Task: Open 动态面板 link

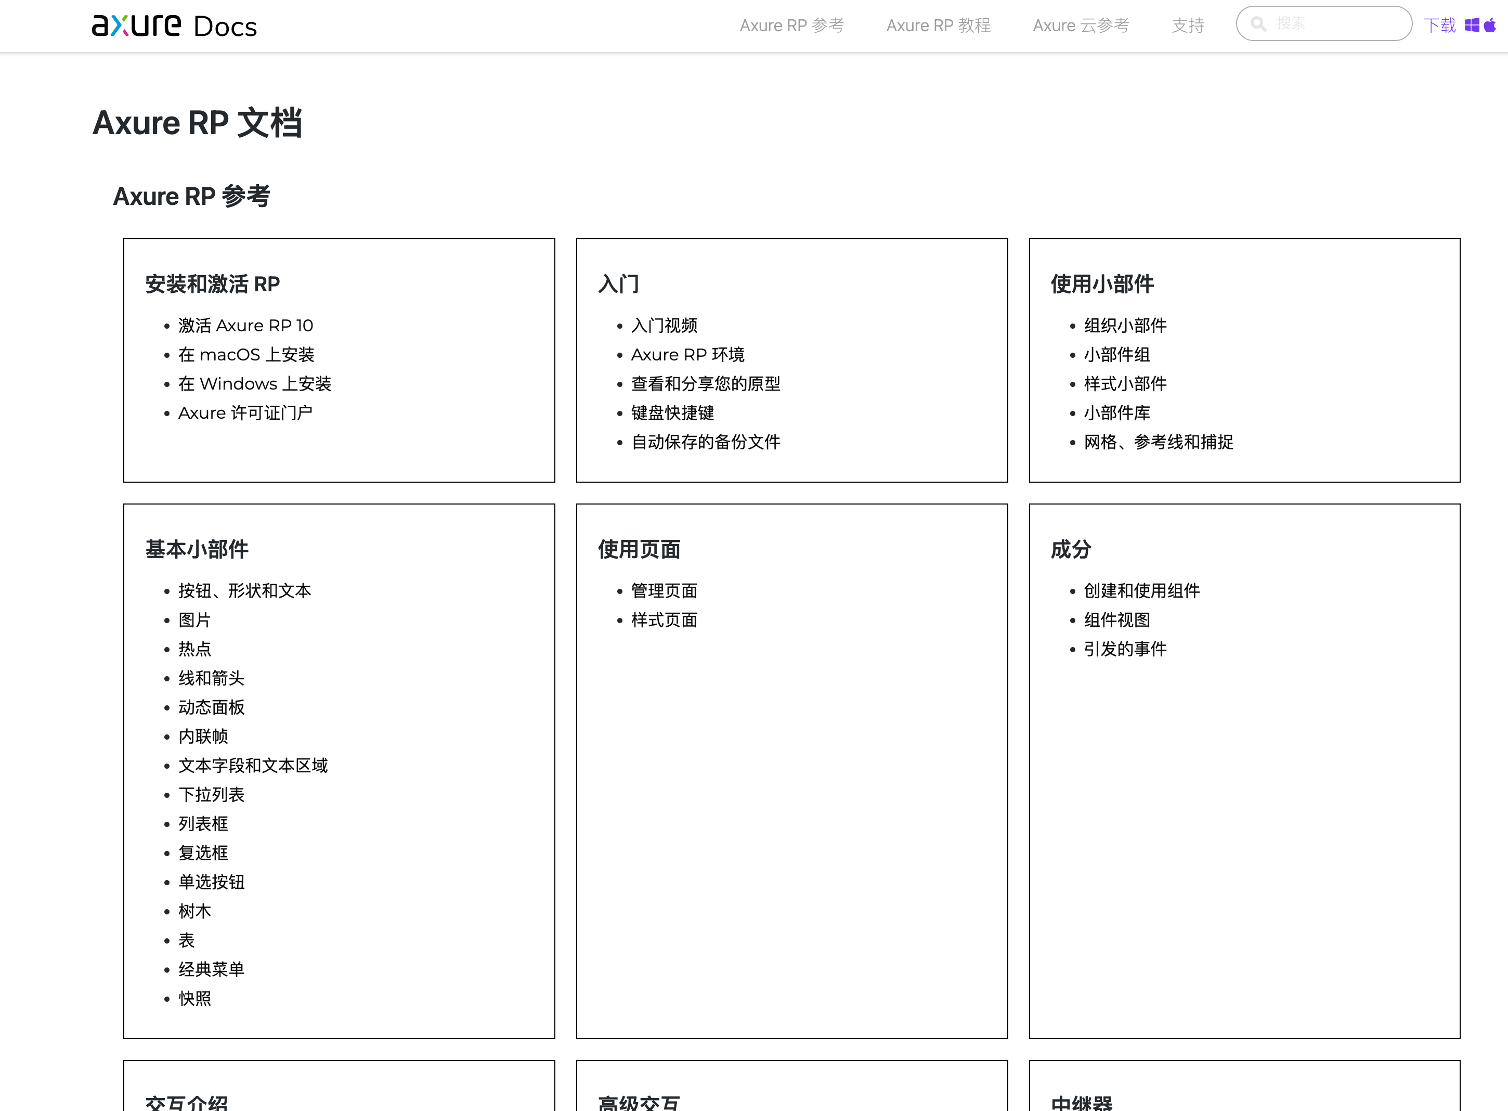Action: pyautogui.click(x=211, y=707)
